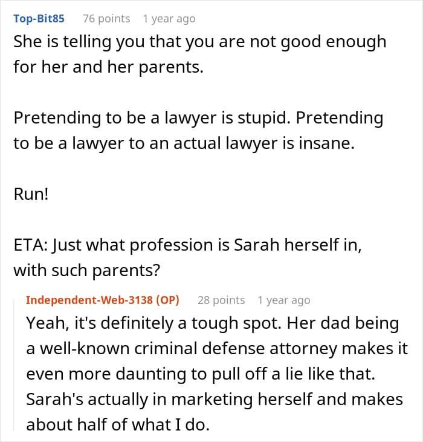Click the "for her and her parents." line
Viewport: 423px width, 442px height.
pos(109,68)
